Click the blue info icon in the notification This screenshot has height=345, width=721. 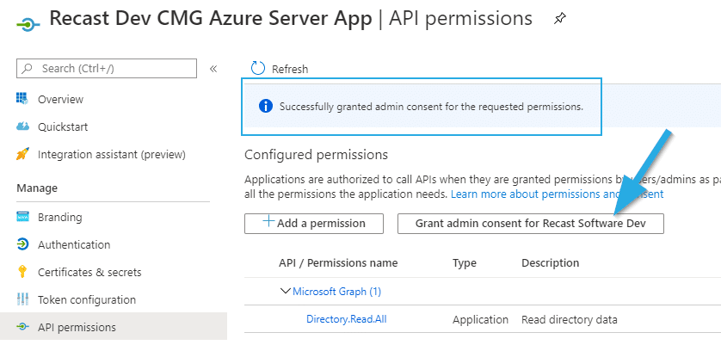265,107
